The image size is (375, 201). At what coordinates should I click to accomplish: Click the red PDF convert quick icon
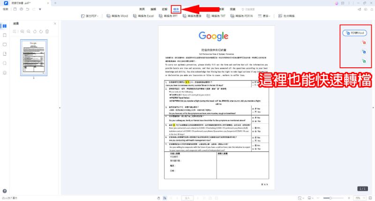[x=364, y=43]
